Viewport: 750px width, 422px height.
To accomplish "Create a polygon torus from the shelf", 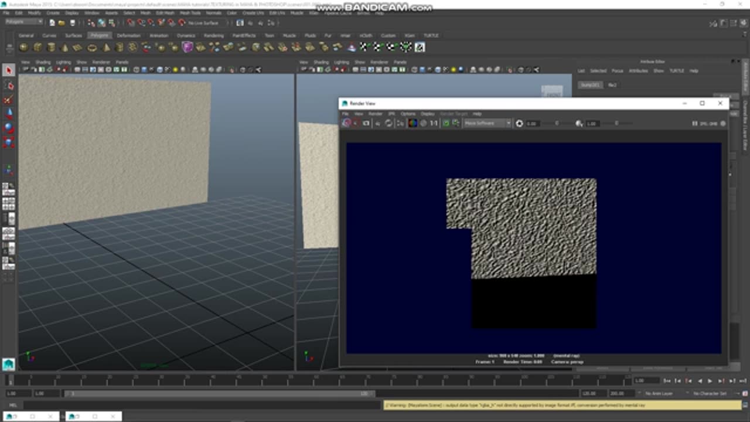I will click(92, 47).
